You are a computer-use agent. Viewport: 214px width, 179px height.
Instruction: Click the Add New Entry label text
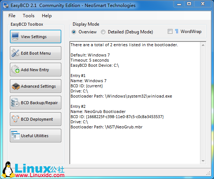(35, 70)
